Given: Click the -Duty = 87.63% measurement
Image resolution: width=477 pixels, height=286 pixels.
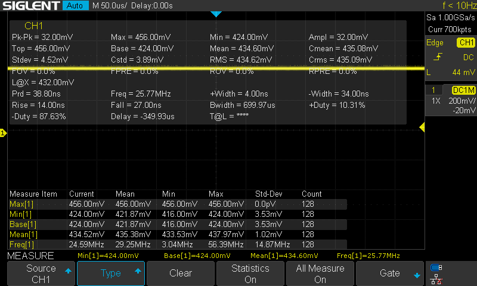Looking at the screenshot, I should (x=39, y=116).
